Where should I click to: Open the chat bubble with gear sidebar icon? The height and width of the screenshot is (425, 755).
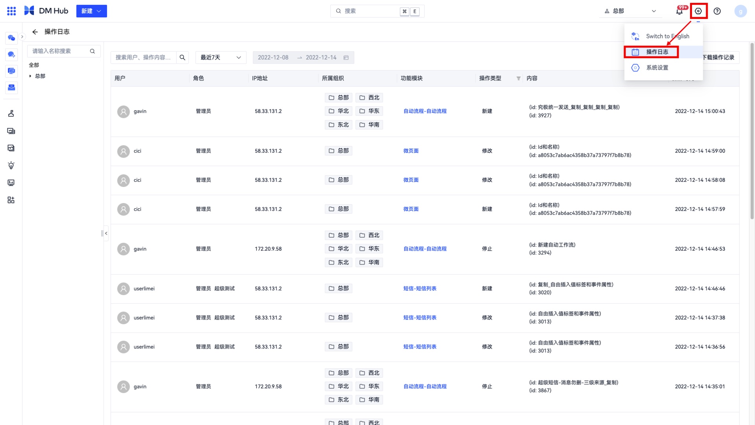11,54
